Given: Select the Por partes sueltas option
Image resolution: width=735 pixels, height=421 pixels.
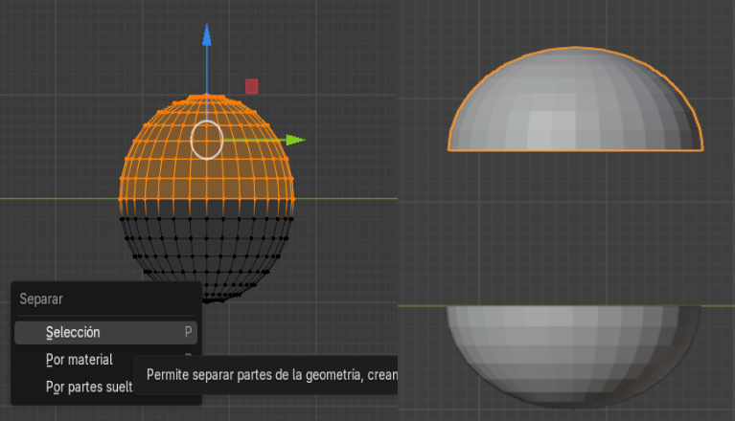Looking at the screenshot, I should tap(88, 388).
